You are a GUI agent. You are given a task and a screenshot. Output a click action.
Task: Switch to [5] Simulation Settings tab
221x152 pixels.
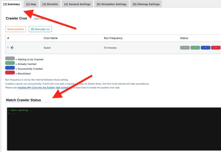tap(111, 4)
